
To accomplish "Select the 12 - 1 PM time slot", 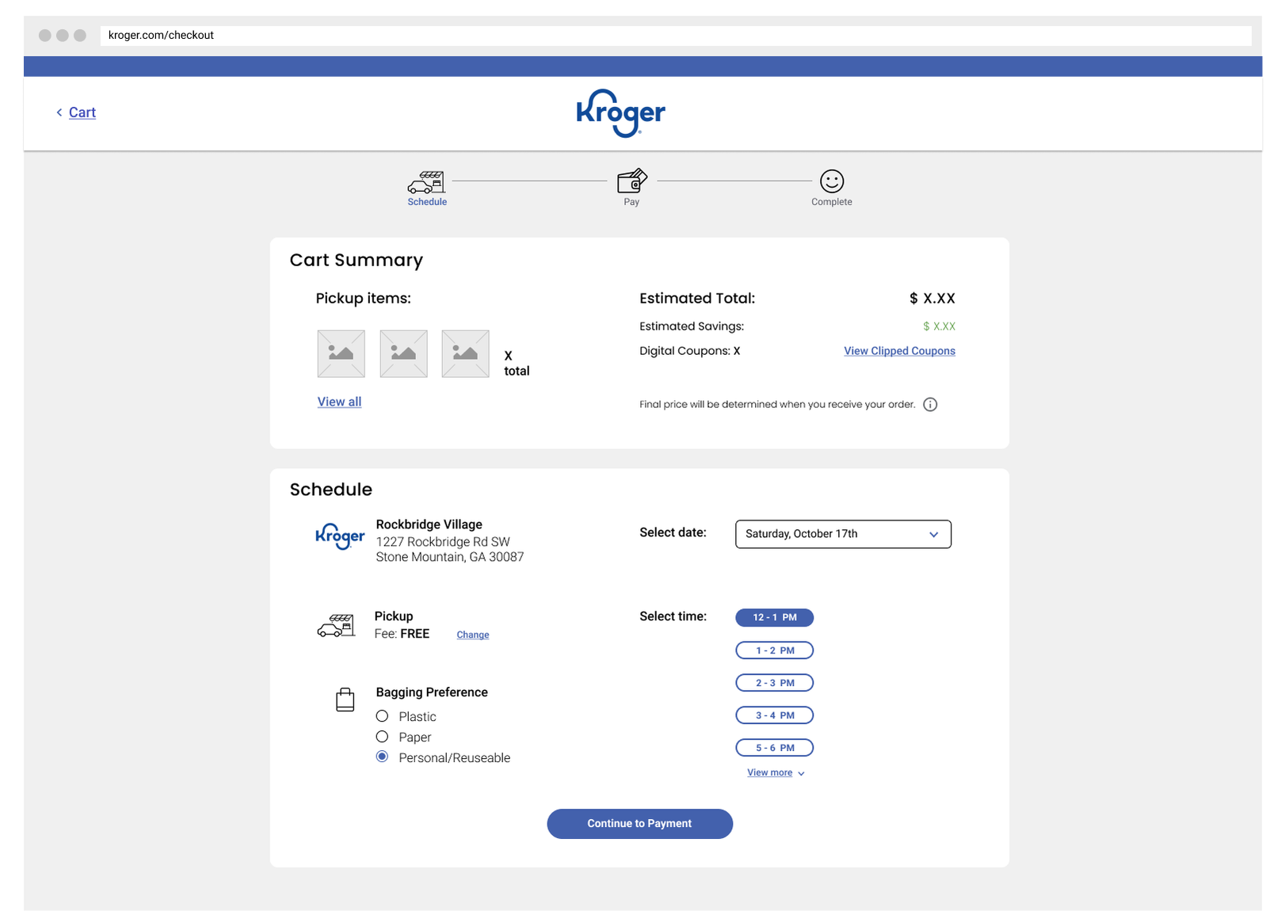I will (775, 618).
